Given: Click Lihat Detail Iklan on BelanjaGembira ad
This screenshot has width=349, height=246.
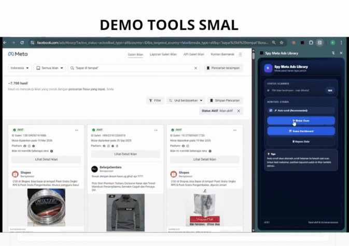Looking at the screenshot, I should coord(125,154).
